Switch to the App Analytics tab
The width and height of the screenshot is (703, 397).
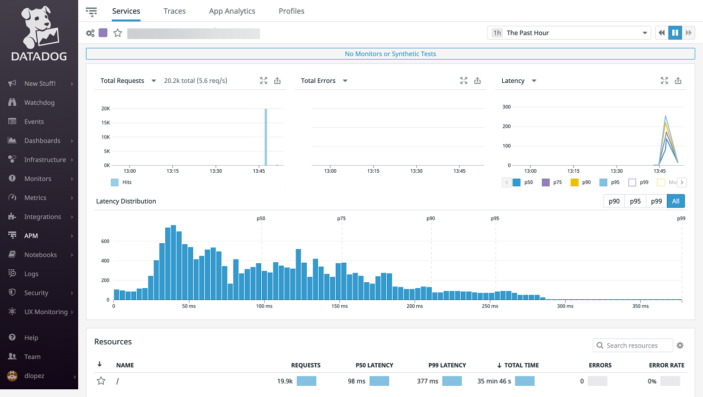click(x=232, y=11)
